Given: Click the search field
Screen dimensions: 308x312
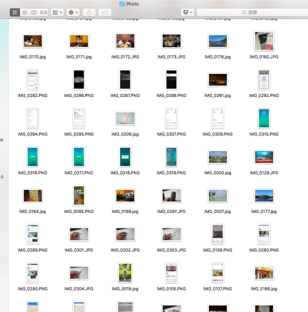Looking at the screenshot, I should coord(253,12).
